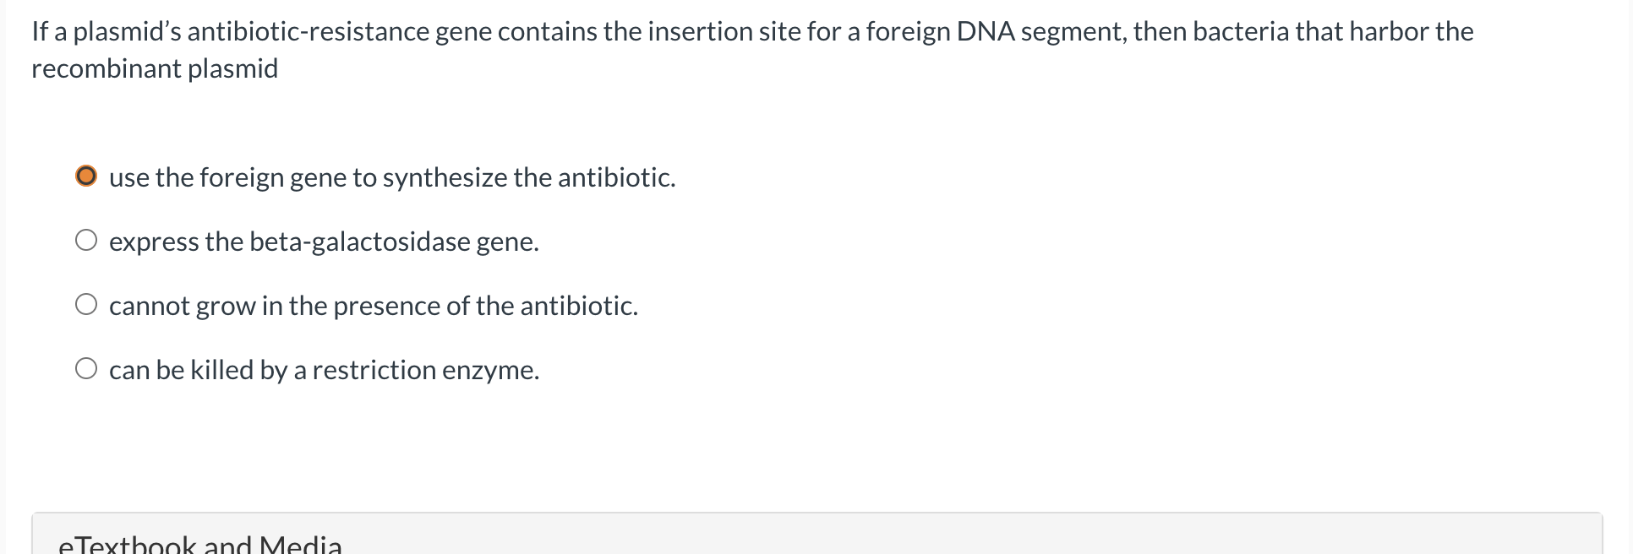Choose 'express the beta-galactosidase gene' option

tap(87, 241)
